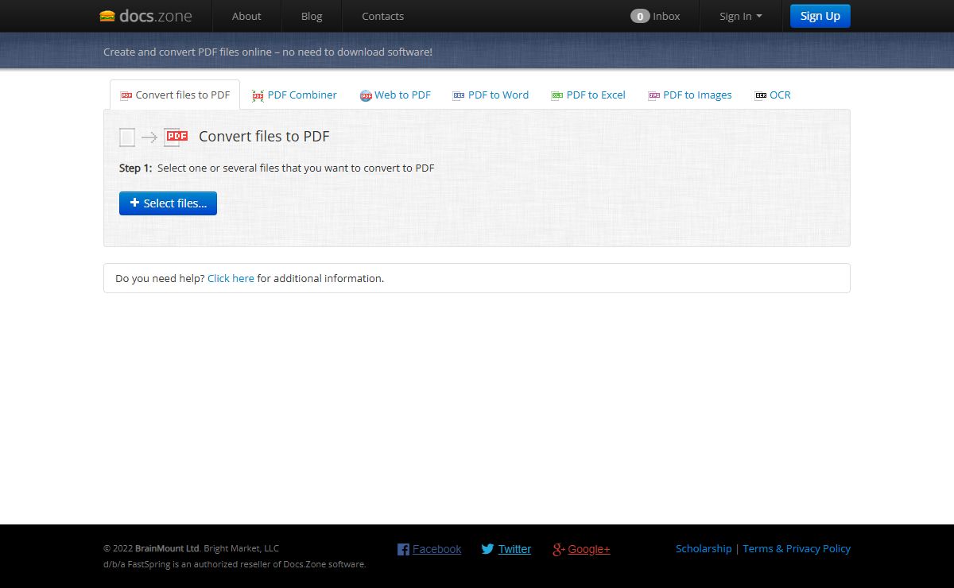Click the docs.zone hamburger logo icon

[107, 16]
